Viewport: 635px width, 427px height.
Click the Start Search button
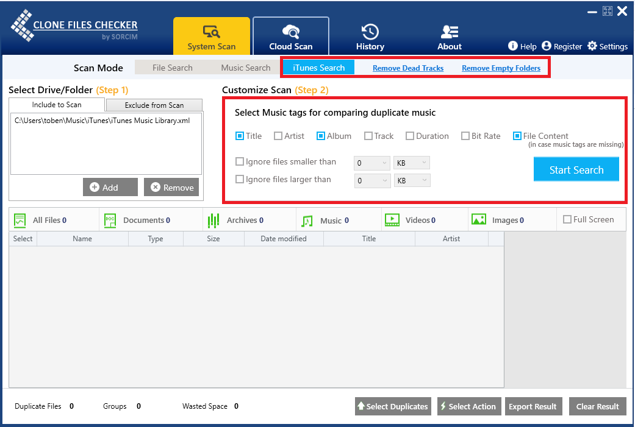(576, 170)
